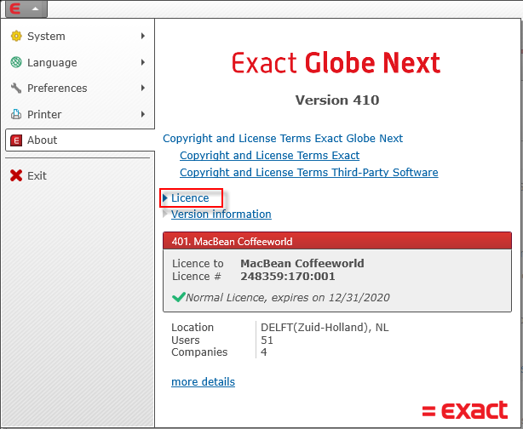Open the Language menu item
Image resolution: width=523 pixels, height=429 pixels.
80,62
